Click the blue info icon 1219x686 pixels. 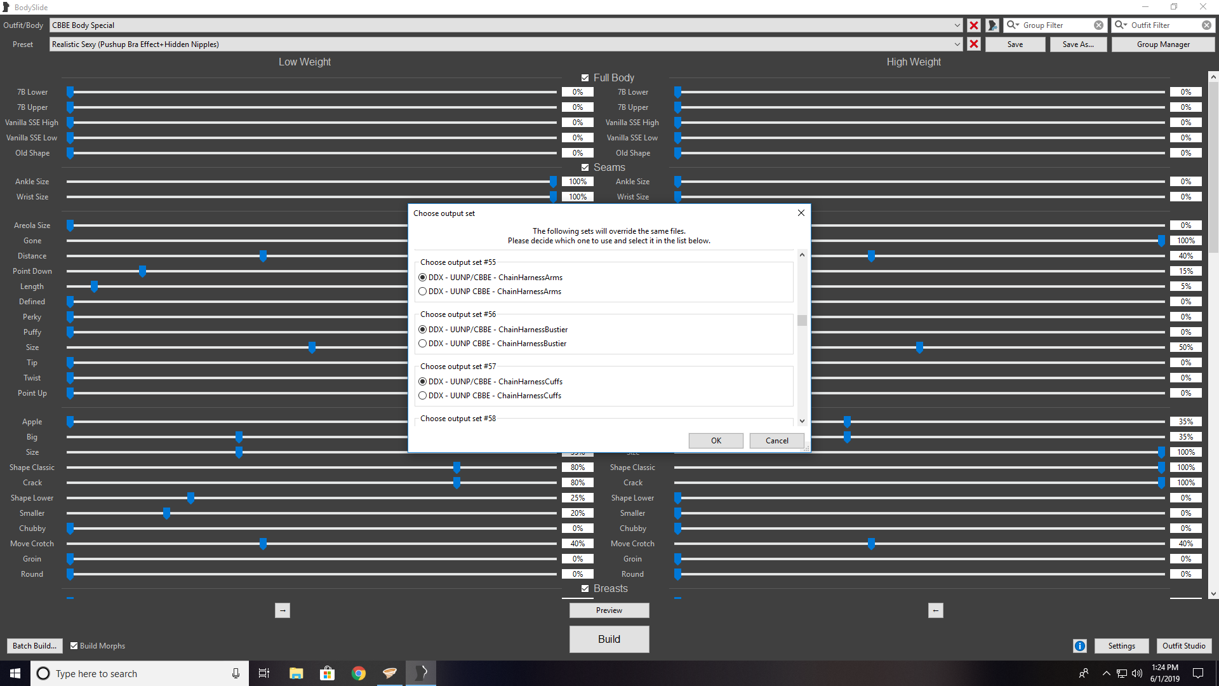pyautogui.click(x=1079, y=646)
